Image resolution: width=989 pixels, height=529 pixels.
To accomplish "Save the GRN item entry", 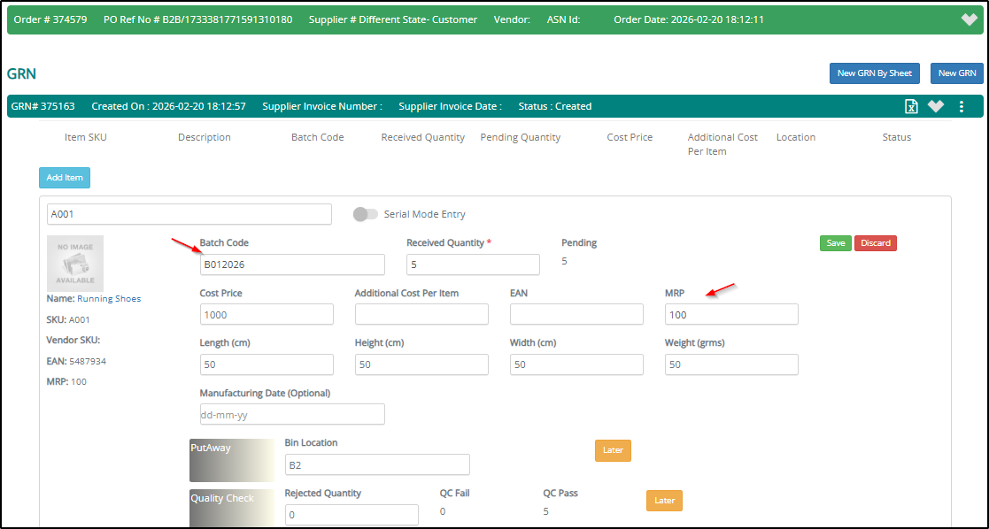I will click(835, 243).
